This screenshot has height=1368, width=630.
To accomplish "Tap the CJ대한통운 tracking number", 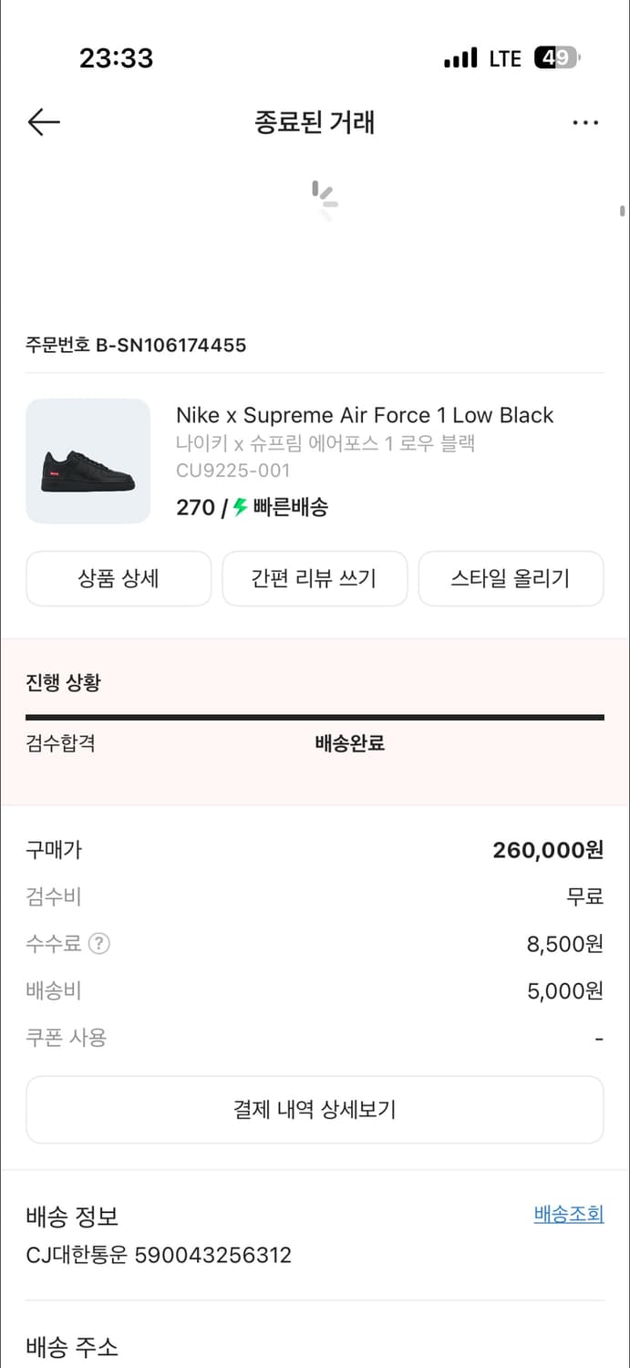I will (x=157, y=1255).
